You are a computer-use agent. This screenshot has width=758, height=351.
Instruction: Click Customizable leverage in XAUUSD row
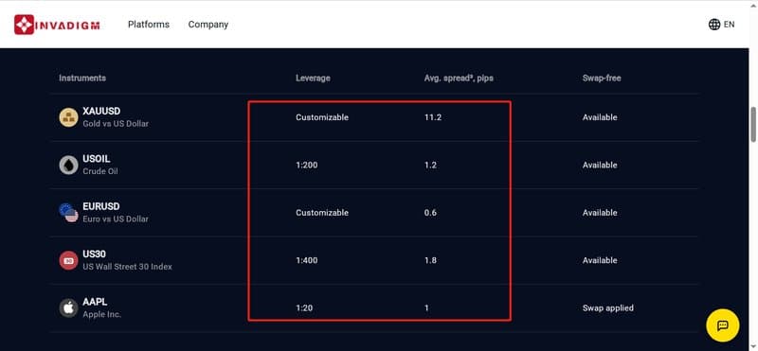pyautogui.click(x=322, y=117)
